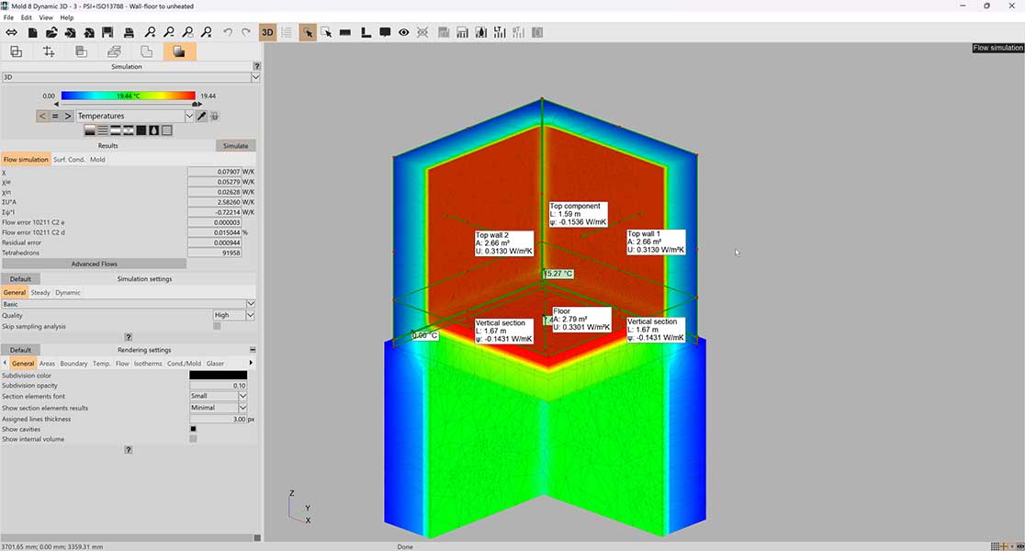This screenshot has height=551, width=1025.
Task: Click the Advanced Flows button
Action: point(94,264)
